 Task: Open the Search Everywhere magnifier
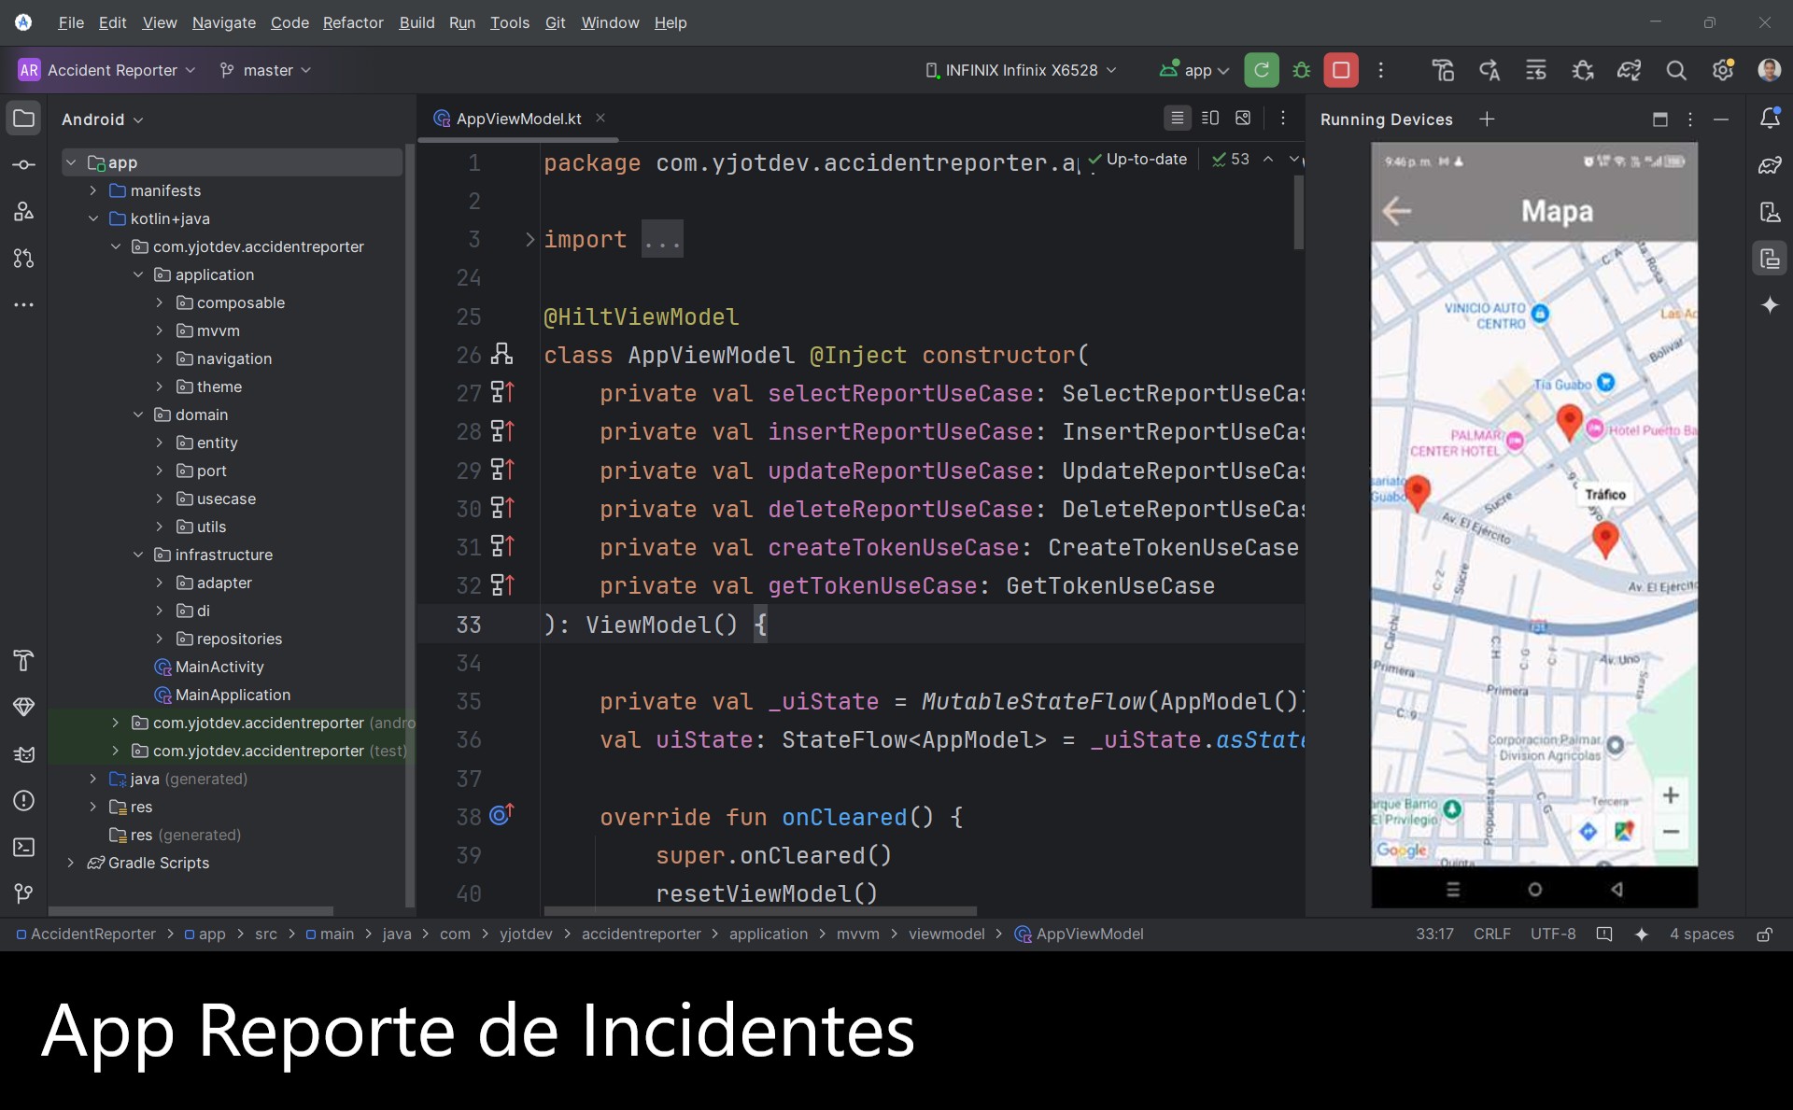pos(1676,70)
